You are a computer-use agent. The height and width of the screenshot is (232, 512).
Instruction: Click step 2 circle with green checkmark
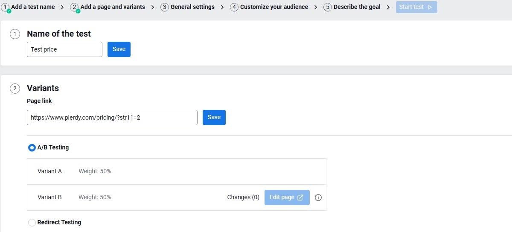pyautogui.click(x=75, y=7)
